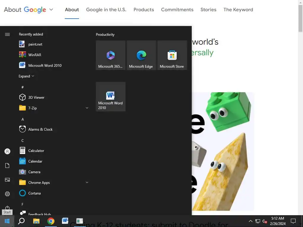The width and height of the screenshot is (303, 227).
Task: Show hidden icons in system tray
Action: click(250, 221)
